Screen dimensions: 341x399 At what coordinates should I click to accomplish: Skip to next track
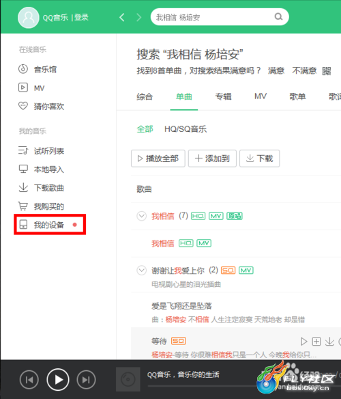pos(86,380)
